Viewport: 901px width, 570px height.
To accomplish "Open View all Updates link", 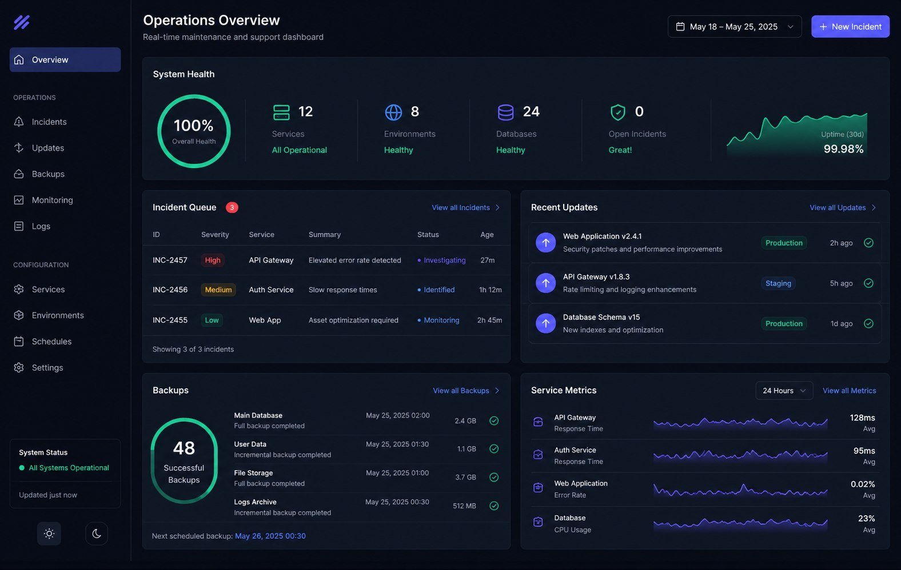I will click(838, 207).
